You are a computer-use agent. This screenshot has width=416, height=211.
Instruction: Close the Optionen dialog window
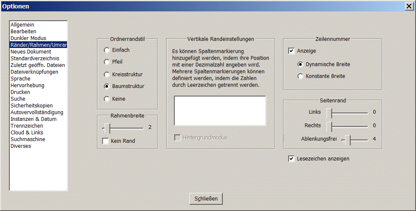409,6
